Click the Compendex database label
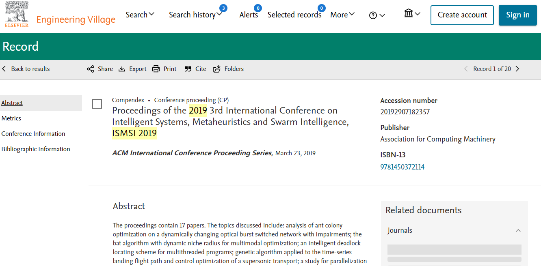The height and width of the screenshot is (266, 541). coord(128,100)
